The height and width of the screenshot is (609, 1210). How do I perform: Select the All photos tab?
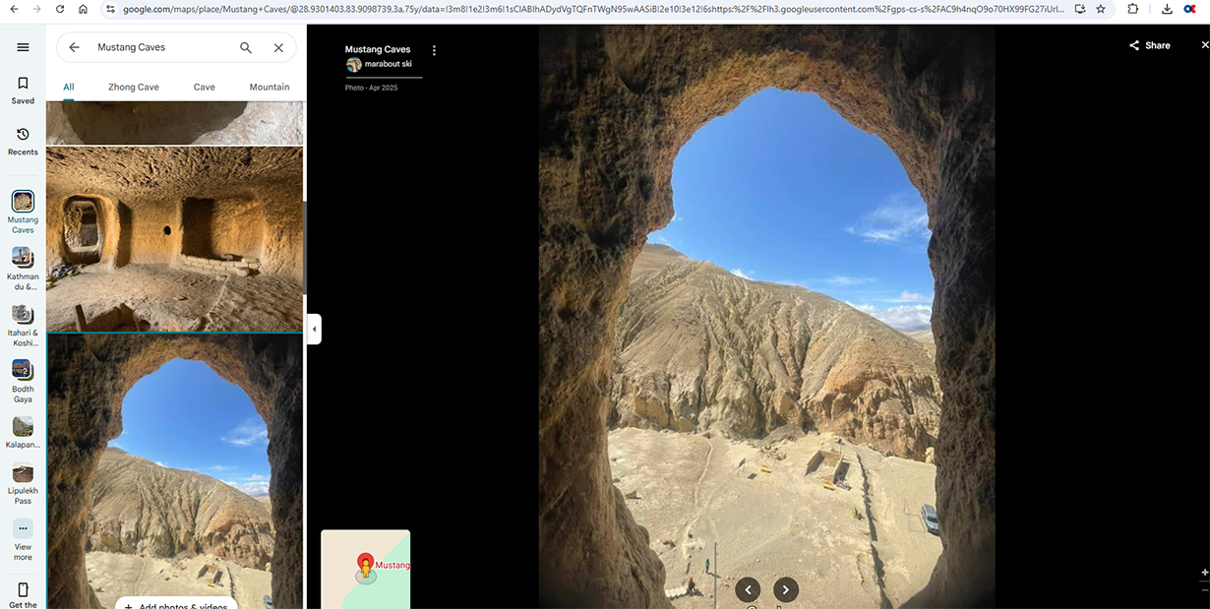tap(69, 87)
